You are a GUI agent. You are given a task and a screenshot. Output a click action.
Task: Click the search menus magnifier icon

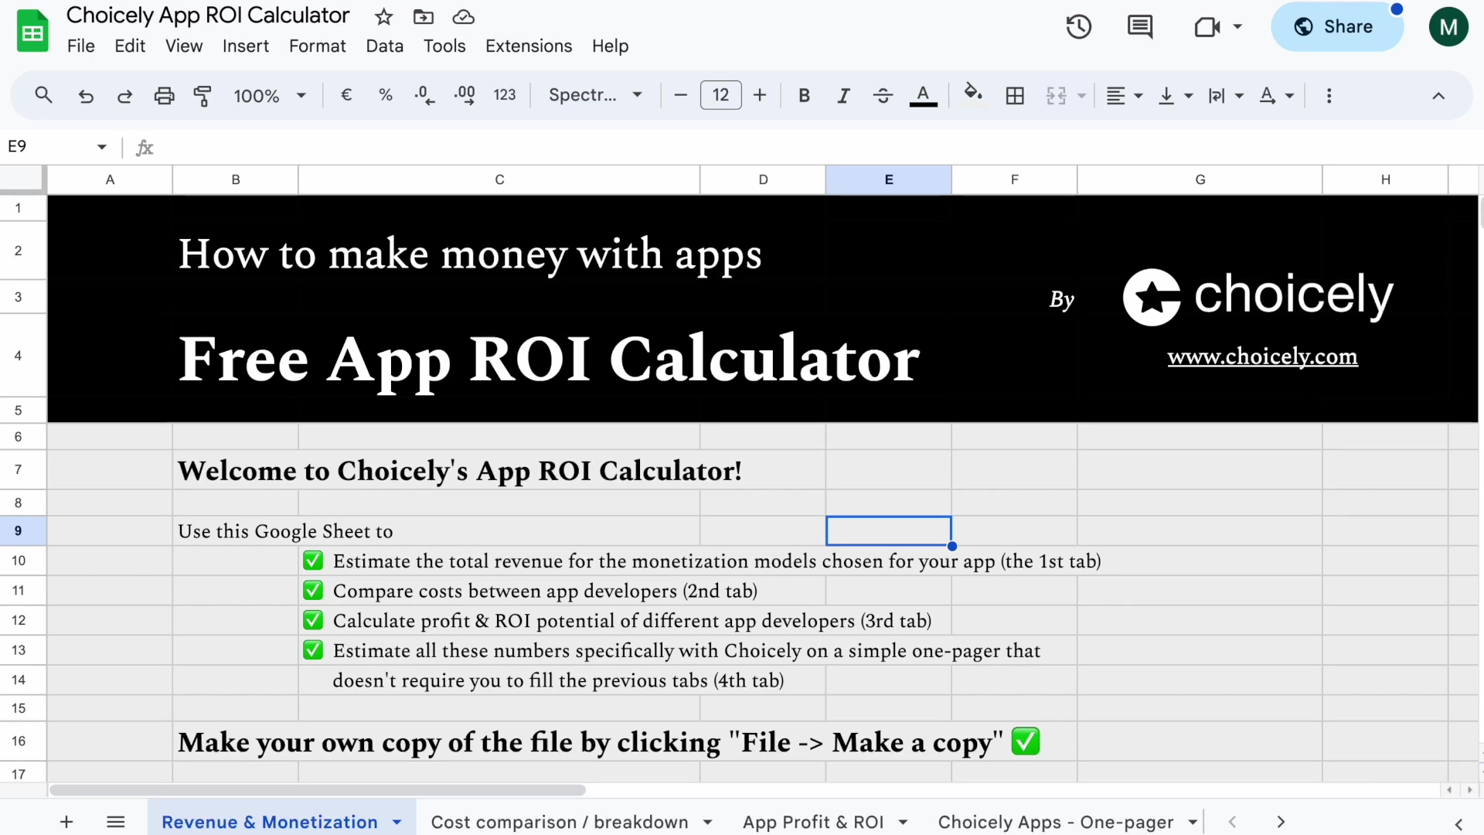[44, 96]
